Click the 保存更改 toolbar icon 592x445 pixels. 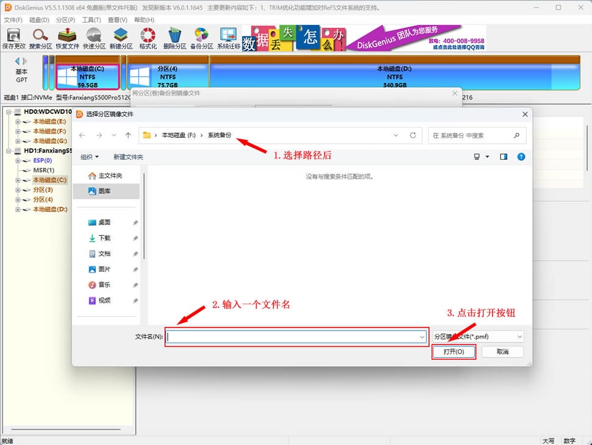point(13,38)
